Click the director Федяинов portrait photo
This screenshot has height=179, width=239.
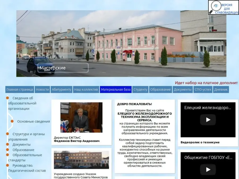click(x=82, y=117)
